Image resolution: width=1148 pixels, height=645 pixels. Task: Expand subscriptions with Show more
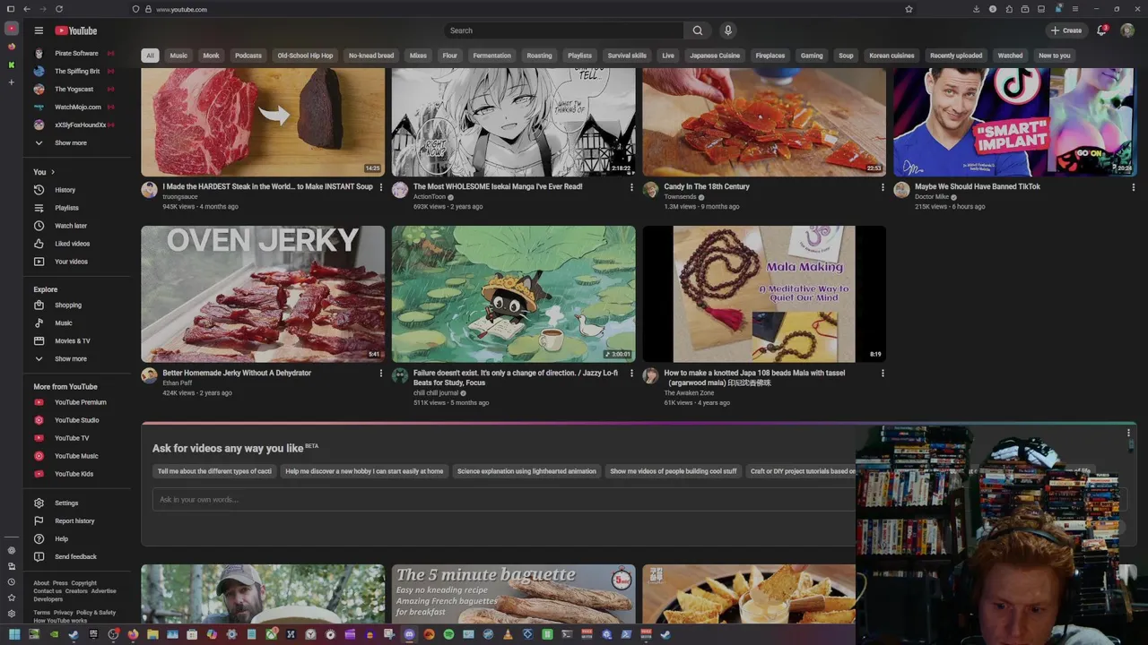pos(70,143)
